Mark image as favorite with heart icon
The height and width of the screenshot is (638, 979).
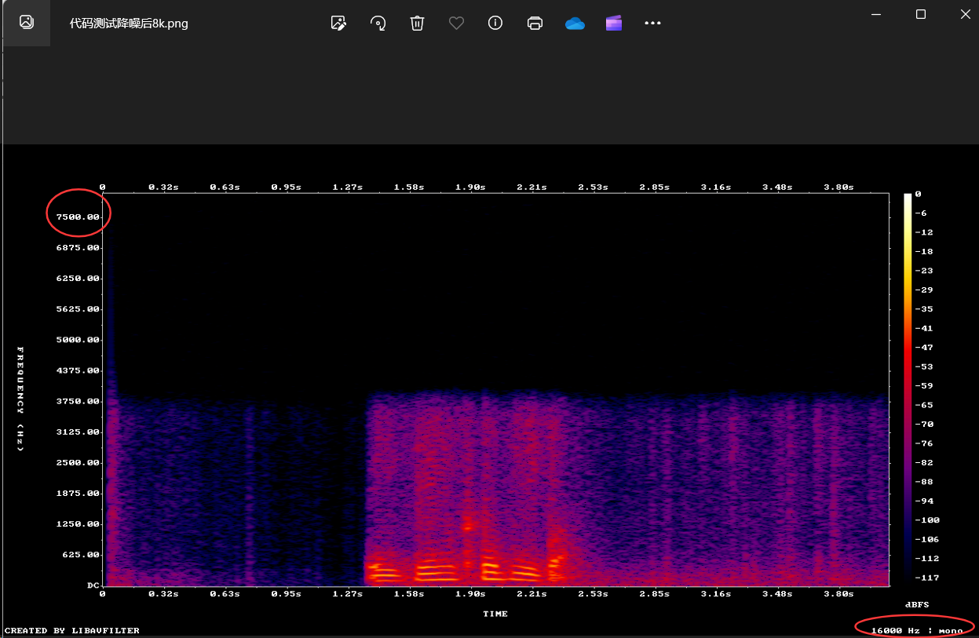coord(456,23)
